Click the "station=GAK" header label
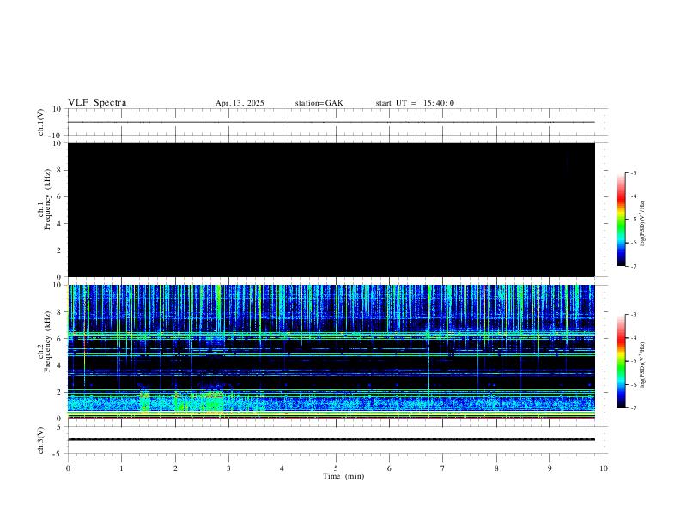Screen dimensions: 680x525 point(319,103)
